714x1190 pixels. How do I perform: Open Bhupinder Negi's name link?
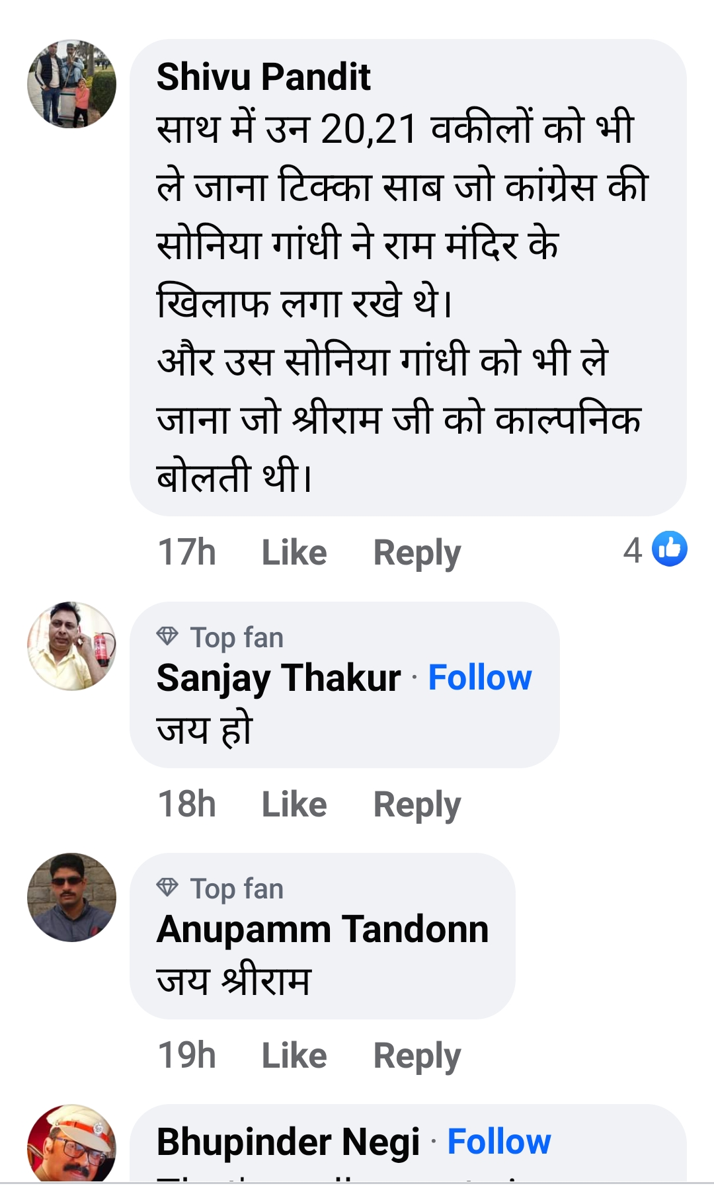pyautogui.click(x=288, y=1142)
